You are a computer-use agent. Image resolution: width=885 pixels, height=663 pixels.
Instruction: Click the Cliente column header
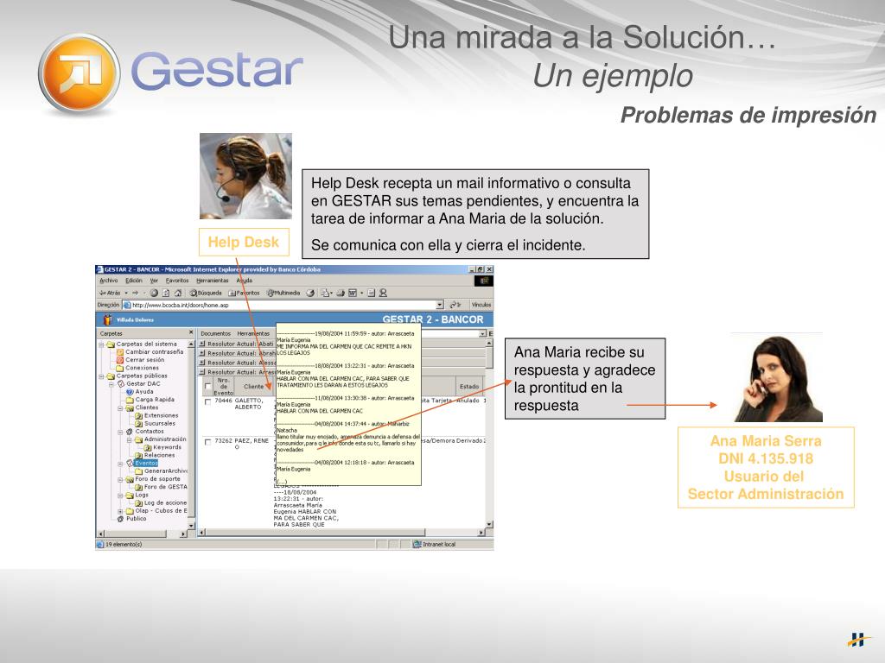pos(253,386)
